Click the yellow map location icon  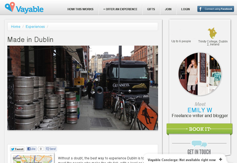click(212, 33)
